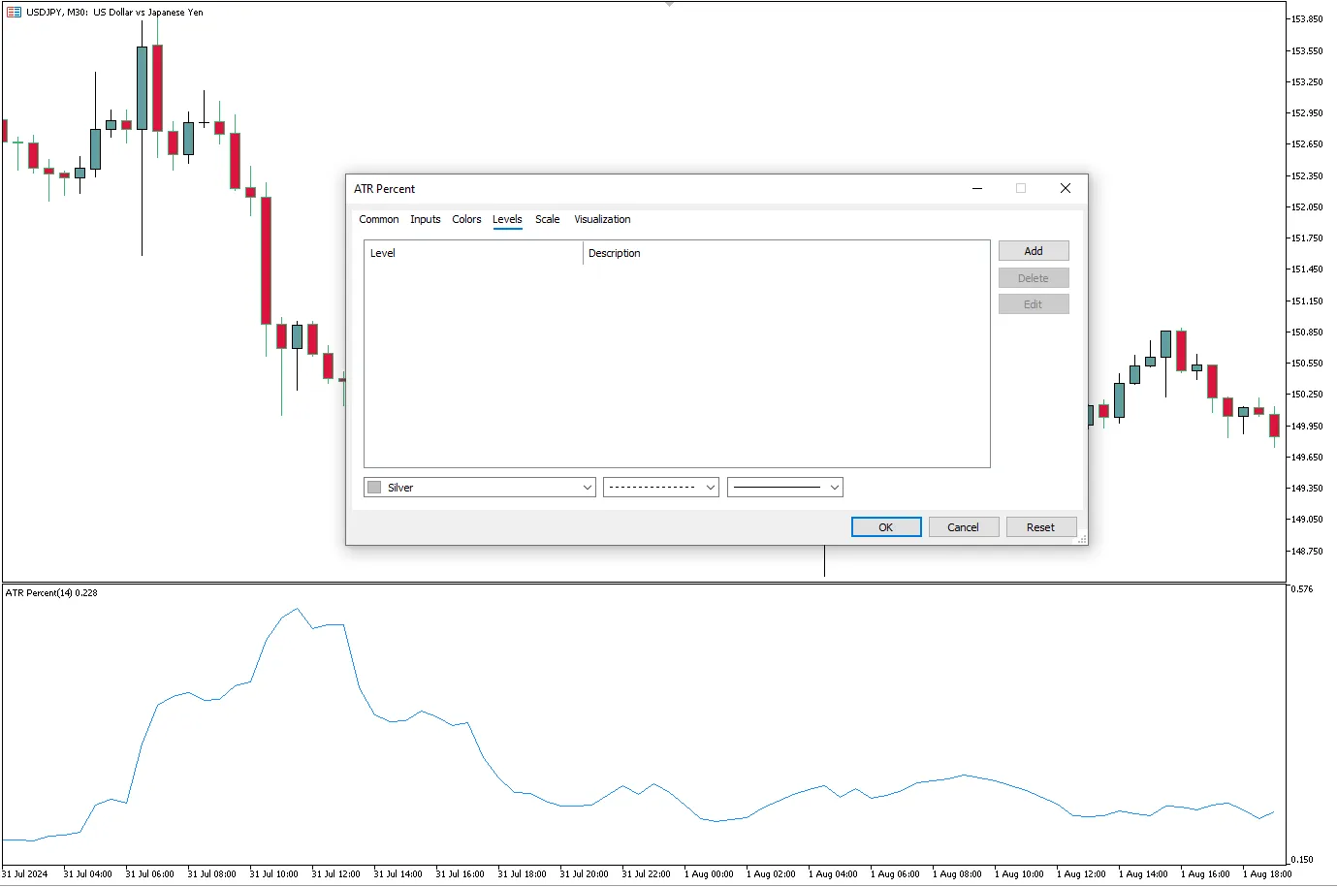
Task: Click the chart icon beside the USDJPY title
Action: (14, 13)
